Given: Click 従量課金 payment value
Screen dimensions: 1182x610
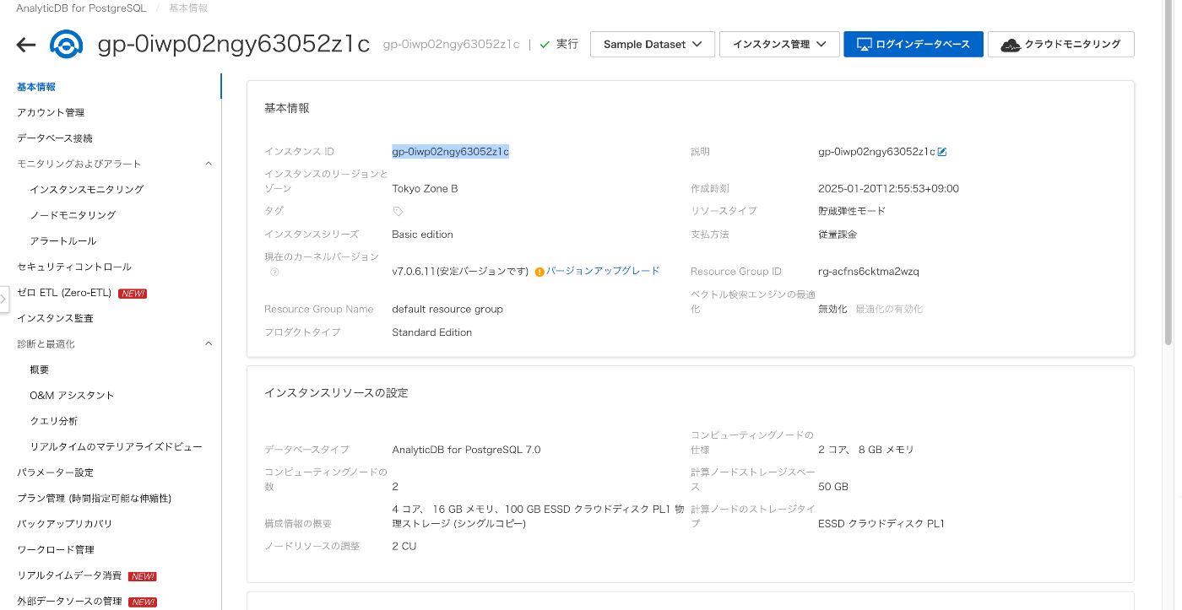Looking at the screenshot, I should click(838, 235).
